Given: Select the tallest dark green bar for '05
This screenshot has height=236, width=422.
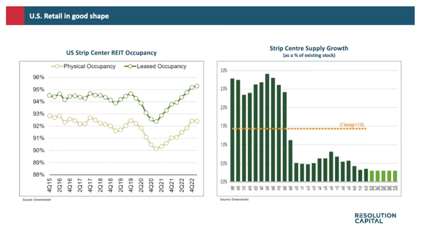Looking at the screenshot, I should 267,128.
